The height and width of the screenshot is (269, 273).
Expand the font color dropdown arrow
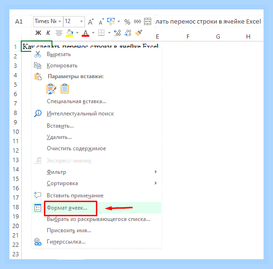93,33
